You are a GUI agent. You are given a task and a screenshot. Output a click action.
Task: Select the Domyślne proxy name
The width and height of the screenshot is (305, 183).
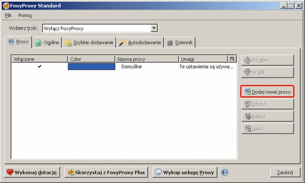coord(131,67)
